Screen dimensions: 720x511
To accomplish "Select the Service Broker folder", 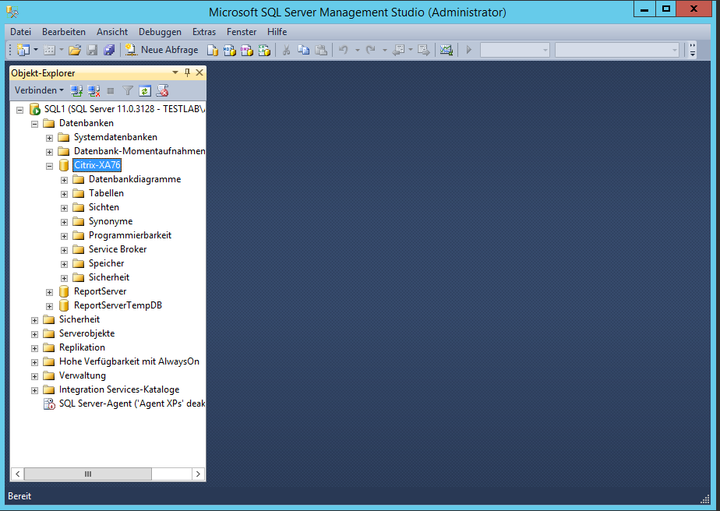I will pyautogui.click(x=118, y=249).
